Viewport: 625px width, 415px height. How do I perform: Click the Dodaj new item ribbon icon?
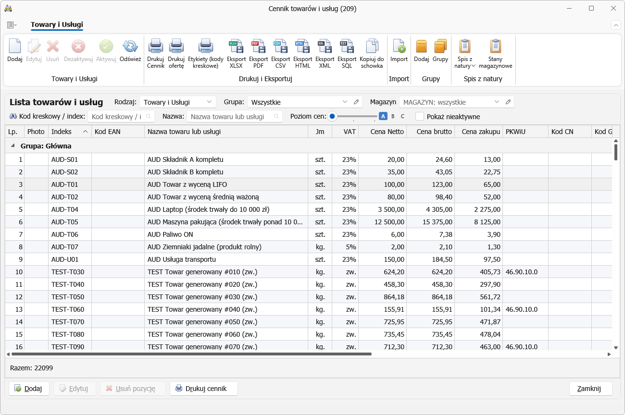(x=15, y=47)
